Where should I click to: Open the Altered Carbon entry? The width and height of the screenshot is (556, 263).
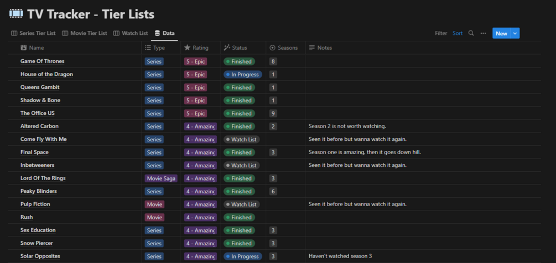39,126
